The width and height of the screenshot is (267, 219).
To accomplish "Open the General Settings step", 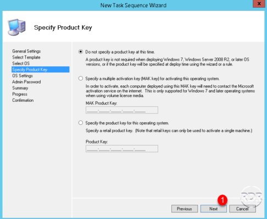I will [26, 51].
